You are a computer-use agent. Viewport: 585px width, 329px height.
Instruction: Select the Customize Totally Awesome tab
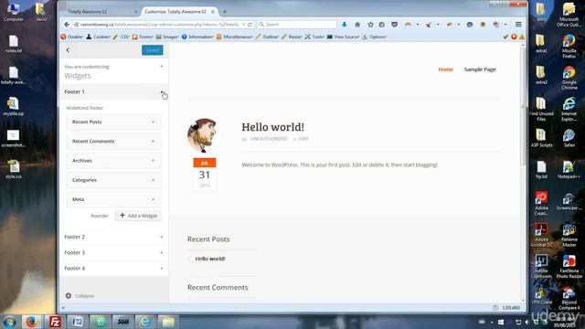click(x=175, y=12)
